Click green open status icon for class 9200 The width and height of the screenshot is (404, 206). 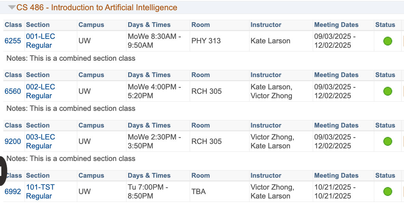[x=388, y=141]
